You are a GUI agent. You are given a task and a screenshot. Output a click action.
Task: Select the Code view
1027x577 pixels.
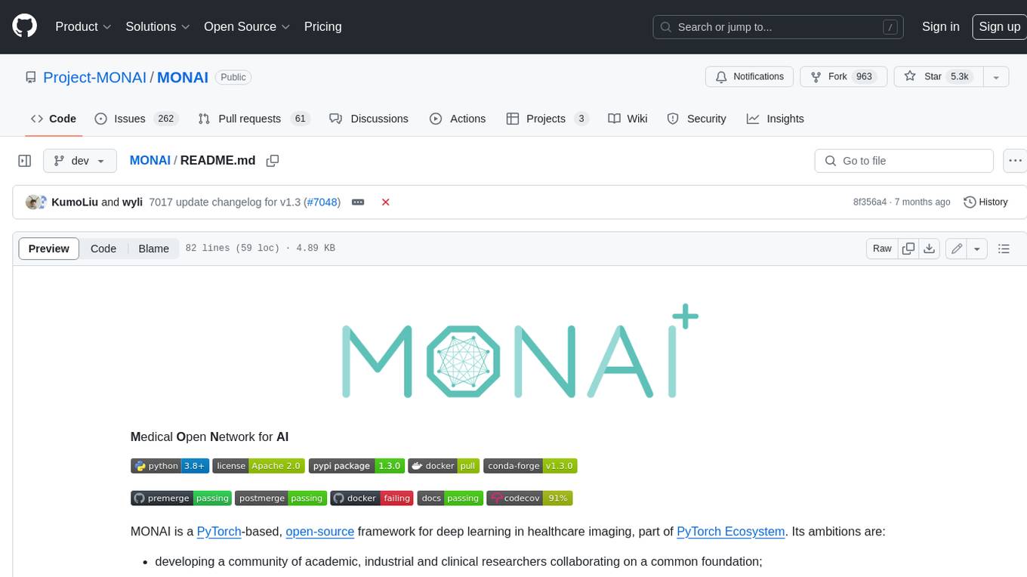point(103,248)
